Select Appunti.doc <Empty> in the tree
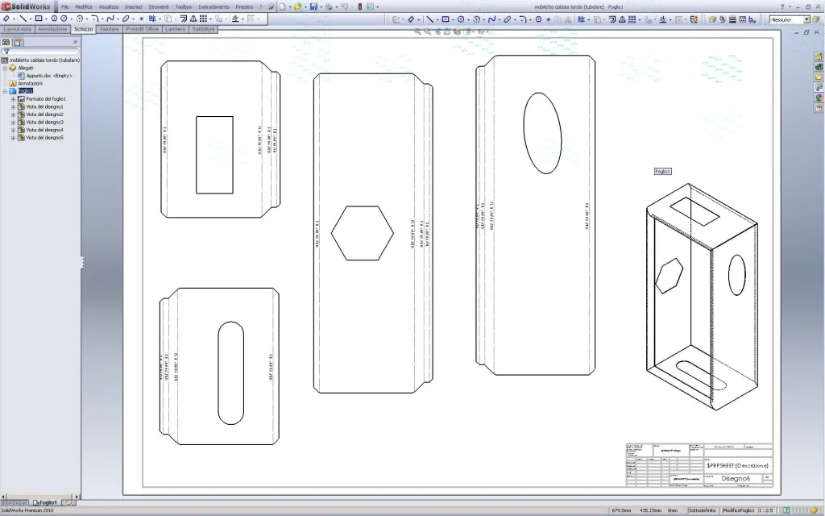Screen dimensions: 825x516 (49, 76)
